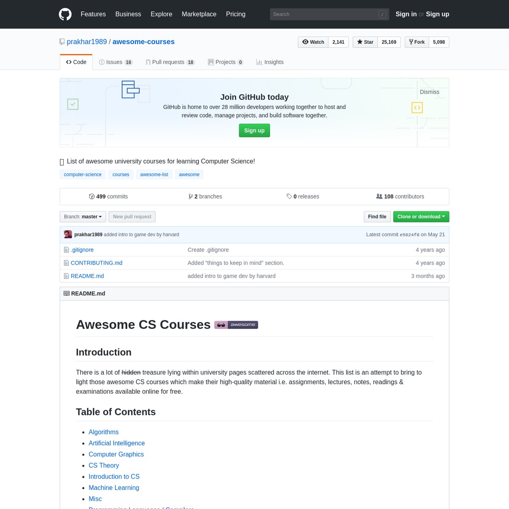View the 5,098 forks count
This screenshot has height=509, width=509.
pos(439,42)
